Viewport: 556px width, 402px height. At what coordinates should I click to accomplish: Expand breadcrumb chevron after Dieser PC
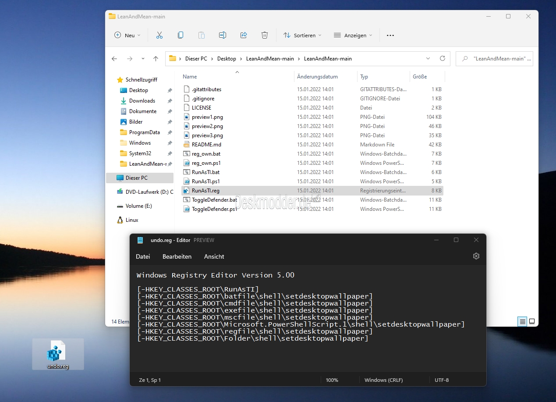point(212,59)
